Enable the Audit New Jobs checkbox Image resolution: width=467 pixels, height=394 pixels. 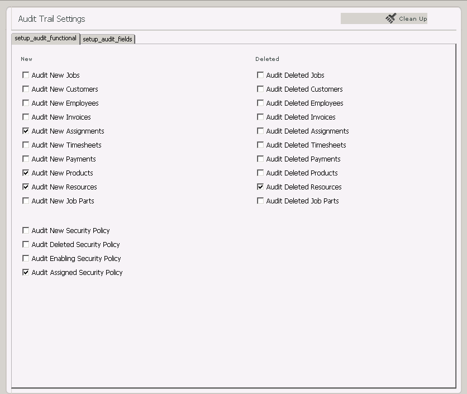[26, 75]
